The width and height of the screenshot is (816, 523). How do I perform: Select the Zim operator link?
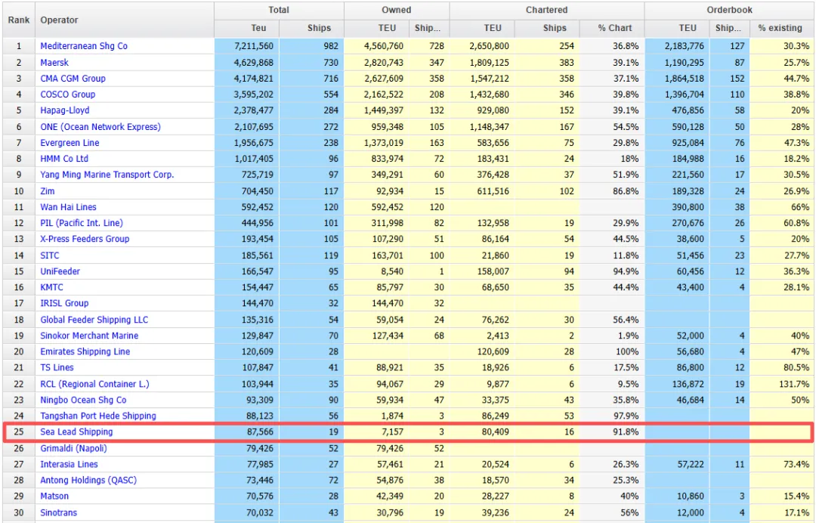(48, 191)
